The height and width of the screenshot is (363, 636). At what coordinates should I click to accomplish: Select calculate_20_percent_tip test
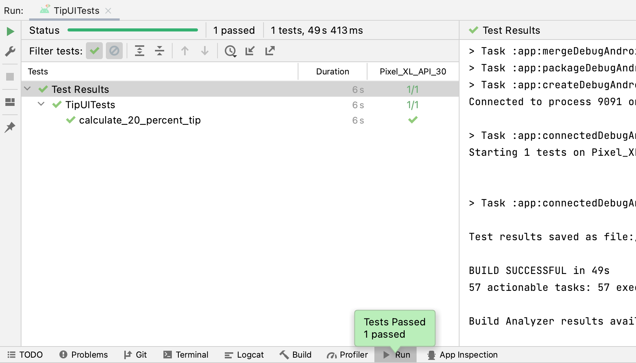[140, 120]
